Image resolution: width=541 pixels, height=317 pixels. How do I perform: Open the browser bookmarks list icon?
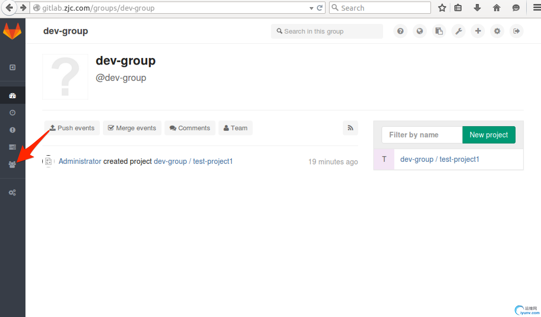point(458,8)
